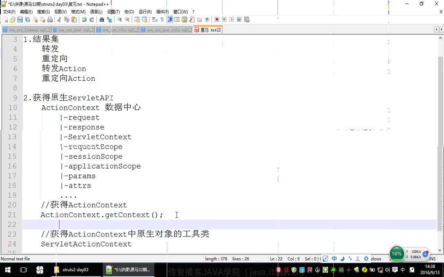Click the Zoom In toolbar icon

pyautogui.click(x=119, y=20)
